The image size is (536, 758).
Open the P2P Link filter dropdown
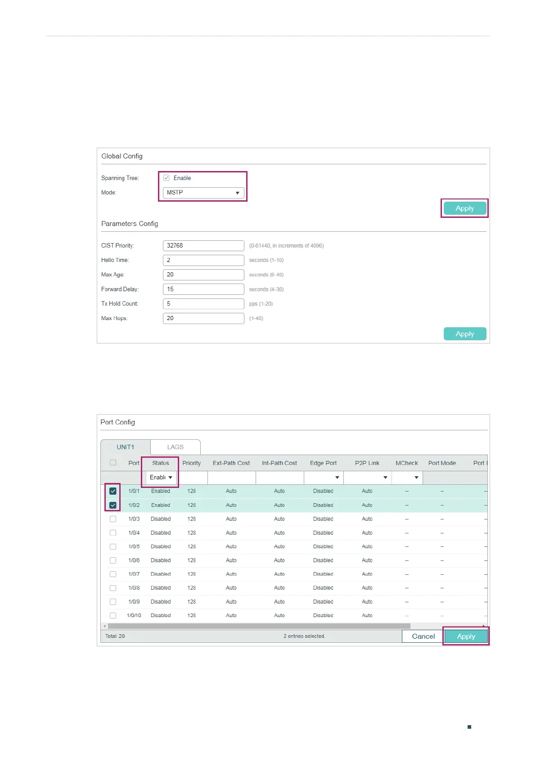point(368,478)
